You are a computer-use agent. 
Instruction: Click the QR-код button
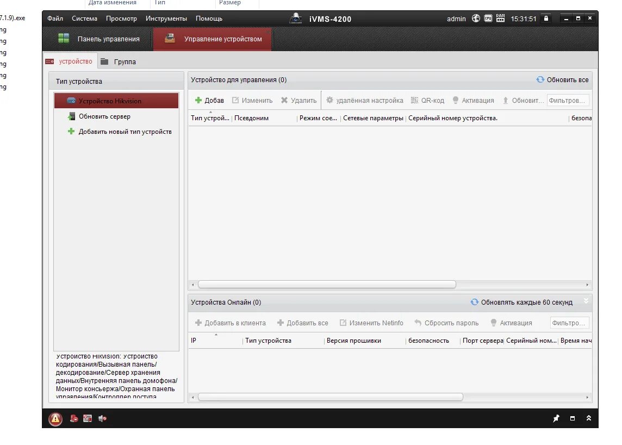427,101
